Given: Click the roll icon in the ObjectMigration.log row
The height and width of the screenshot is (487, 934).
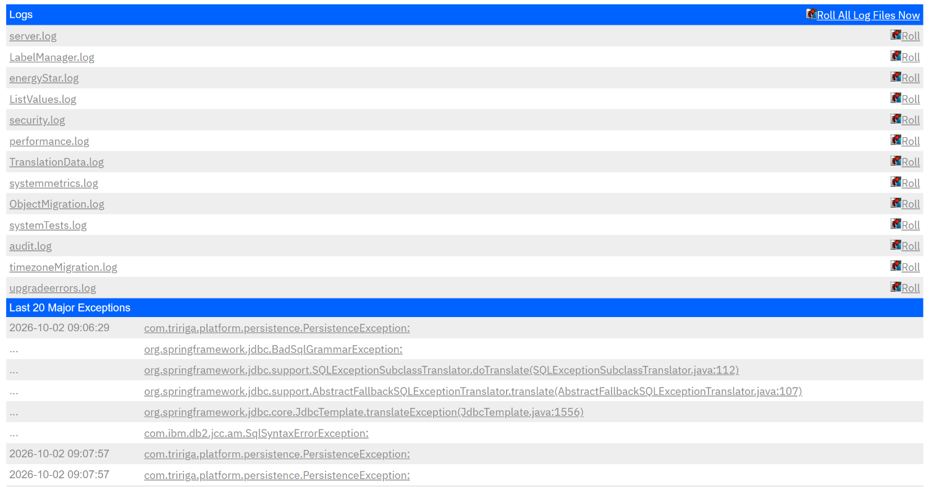Looking at the screenshot, I should point(896,203).
